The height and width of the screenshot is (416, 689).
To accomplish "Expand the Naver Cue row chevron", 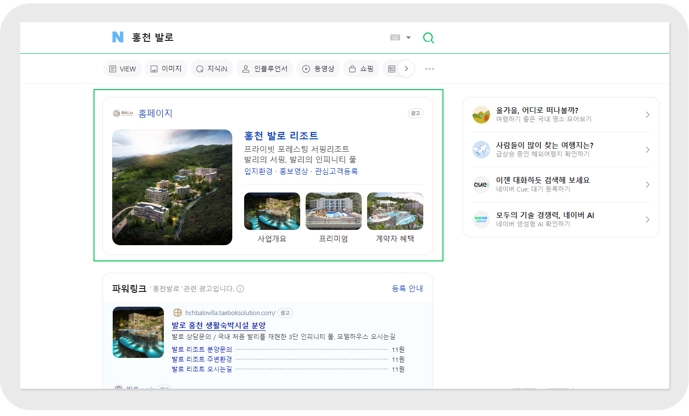I will 647,185.
